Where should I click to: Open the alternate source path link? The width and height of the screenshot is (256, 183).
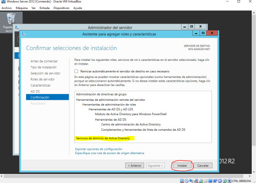(110, 153)
